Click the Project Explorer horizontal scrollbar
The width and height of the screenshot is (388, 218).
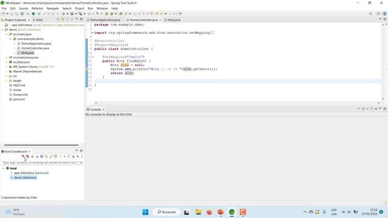click(x=41, y=145)
